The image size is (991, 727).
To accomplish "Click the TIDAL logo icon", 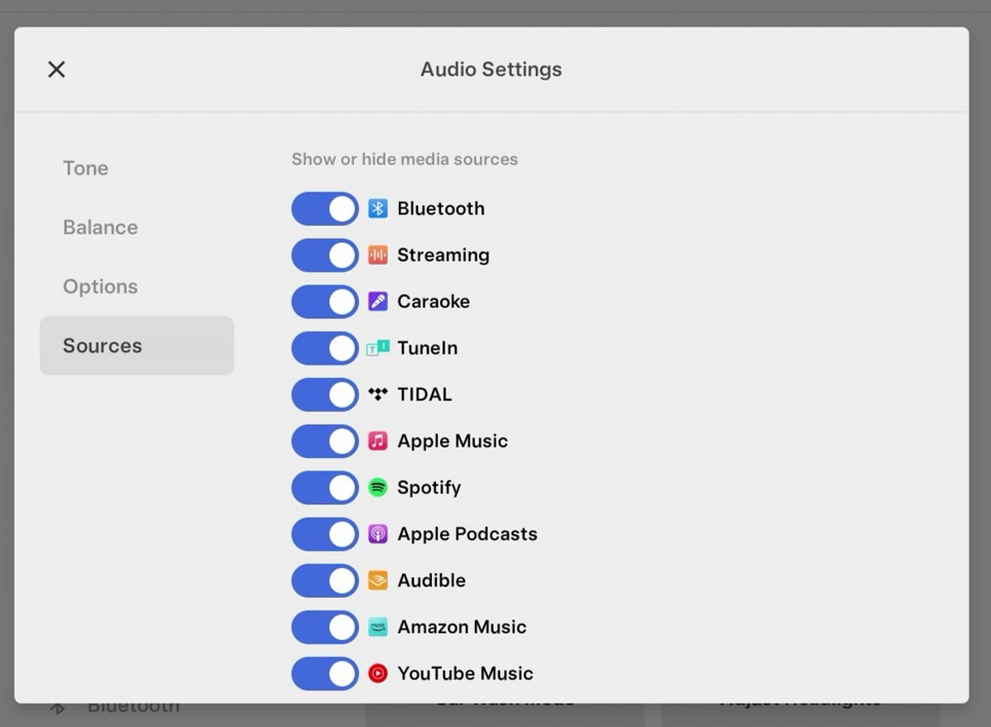I will click(377, 395).
